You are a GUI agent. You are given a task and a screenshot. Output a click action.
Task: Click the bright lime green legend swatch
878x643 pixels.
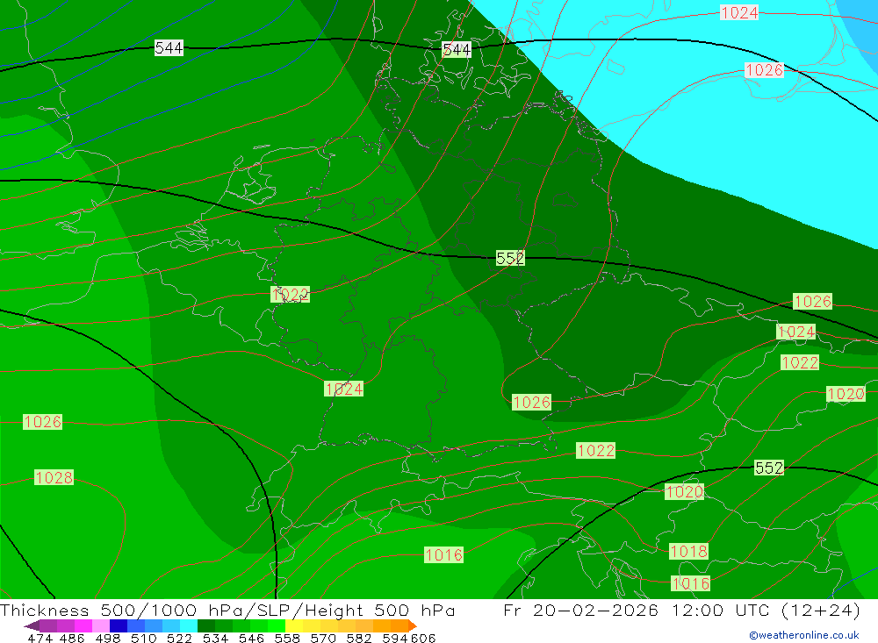click(x=277, y=625)
